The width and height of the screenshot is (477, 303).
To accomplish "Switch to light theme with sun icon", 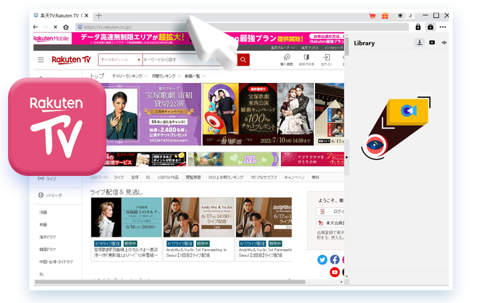I will [x=400, y=15].
